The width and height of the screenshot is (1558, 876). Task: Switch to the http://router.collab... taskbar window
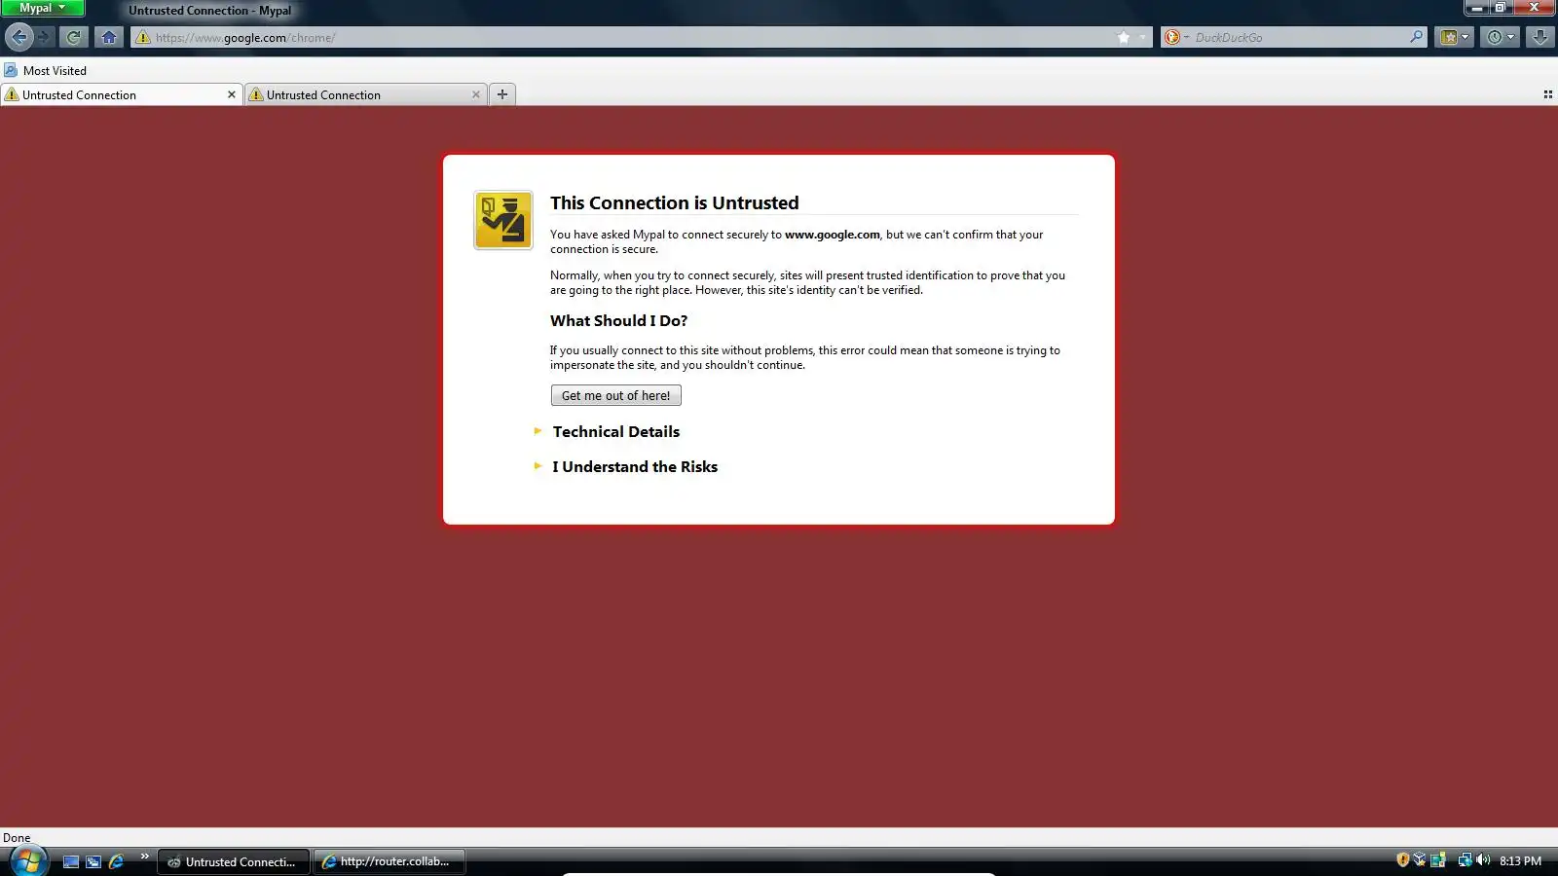click(x=389, y=861)
